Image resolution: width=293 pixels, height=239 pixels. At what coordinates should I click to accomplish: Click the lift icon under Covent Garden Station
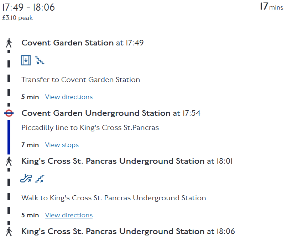point(26,60)
